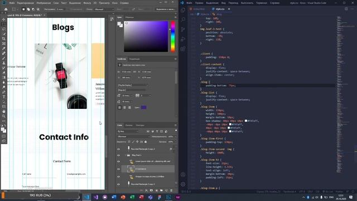The height and width of the screenshot is (201, 357).
Task: Align text left in Properties panel
Action: [119, 107]
